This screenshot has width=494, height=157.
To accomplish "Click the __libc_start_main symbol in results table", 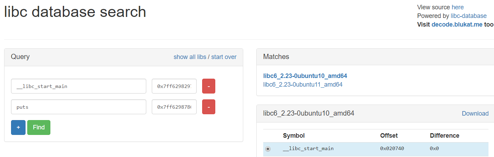I will [x=308, y=149].
